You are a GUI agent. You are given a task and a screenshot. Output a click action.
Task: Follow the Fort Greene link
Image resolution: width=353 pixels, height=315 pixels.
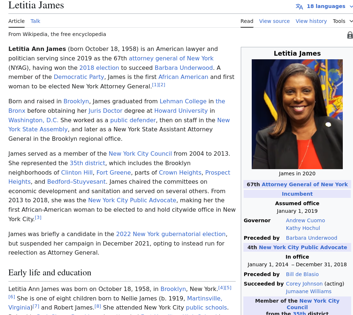click(x=114, y=173)
